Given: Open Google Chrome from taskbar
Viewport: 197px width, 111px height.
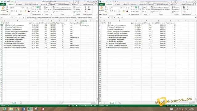Looking at the screenshot, I should (17, 109).
